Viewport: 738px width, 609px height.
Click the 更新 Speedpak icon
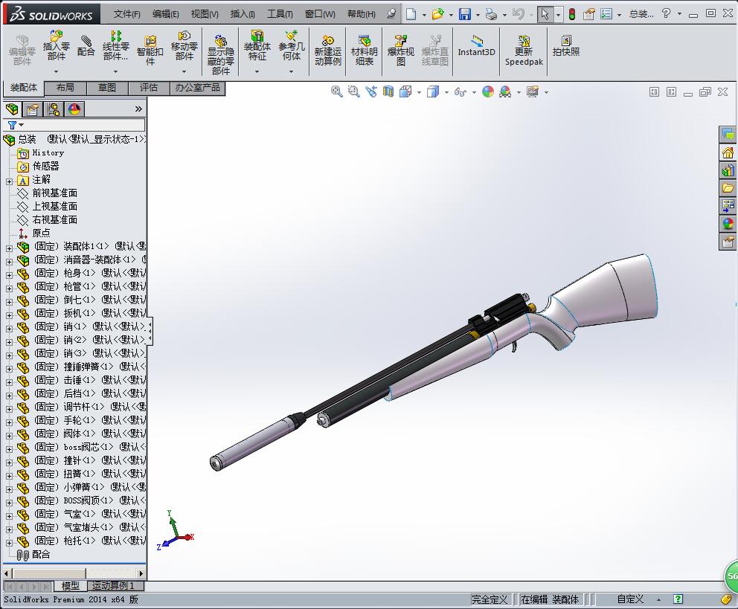point(524,50)
